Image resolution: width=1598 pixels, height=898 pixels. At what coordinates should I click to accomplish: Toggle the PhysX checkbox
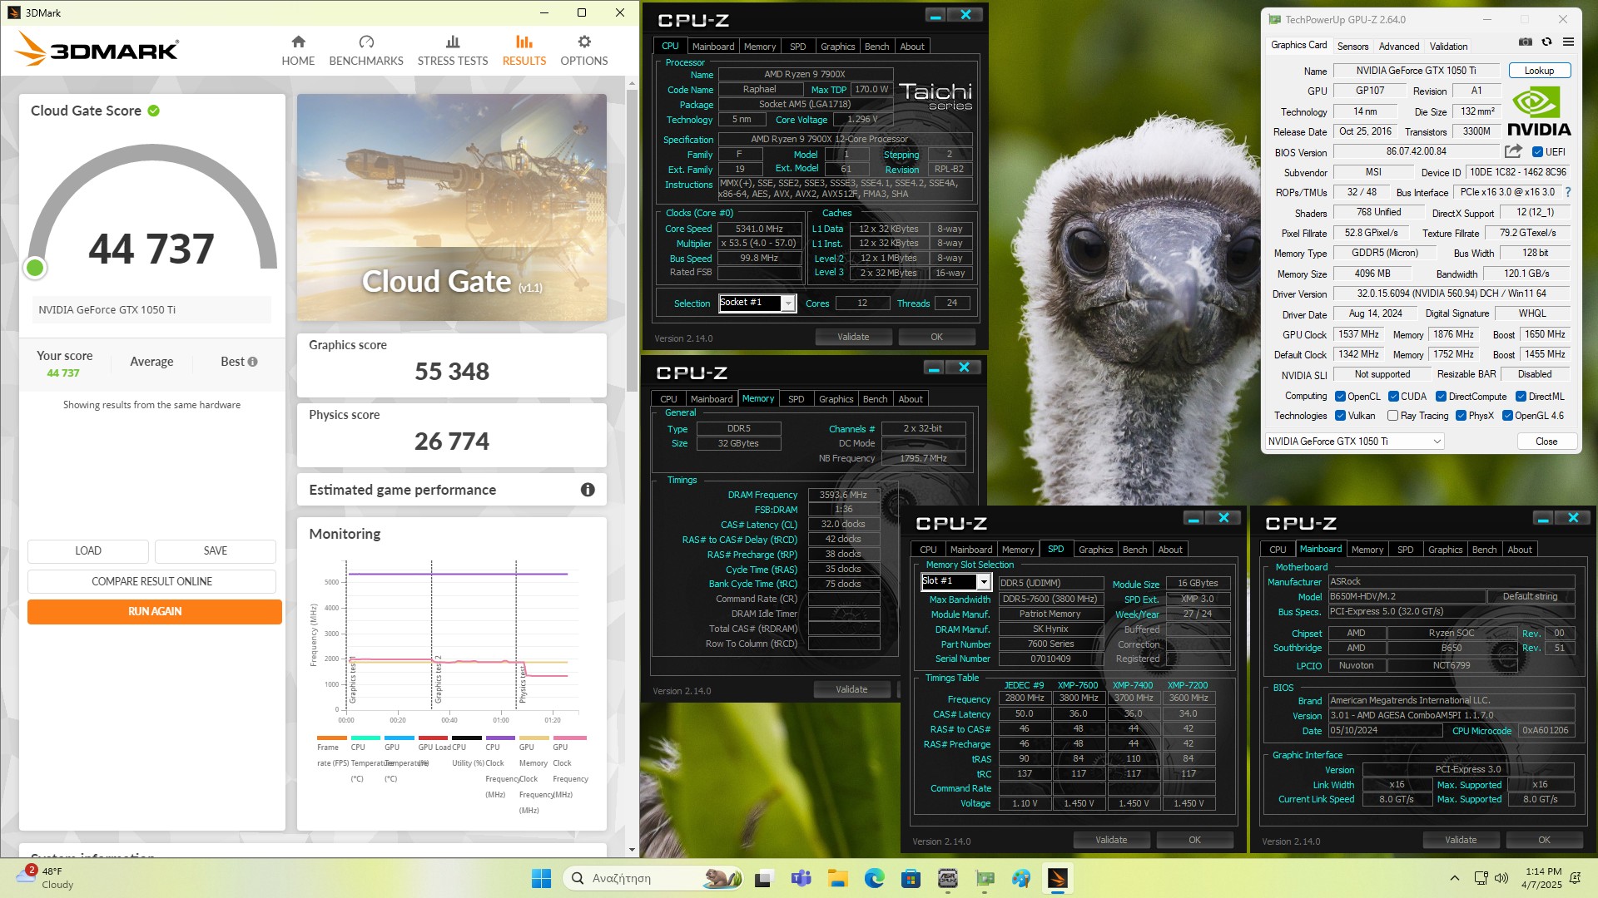(x=1461, y=416)
